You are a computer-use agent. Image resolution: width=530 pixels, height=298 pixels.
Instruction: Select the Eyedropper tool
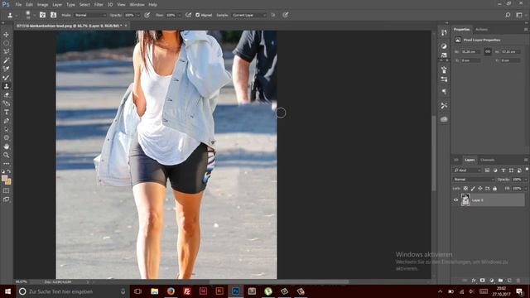click(x=6, y=69)
